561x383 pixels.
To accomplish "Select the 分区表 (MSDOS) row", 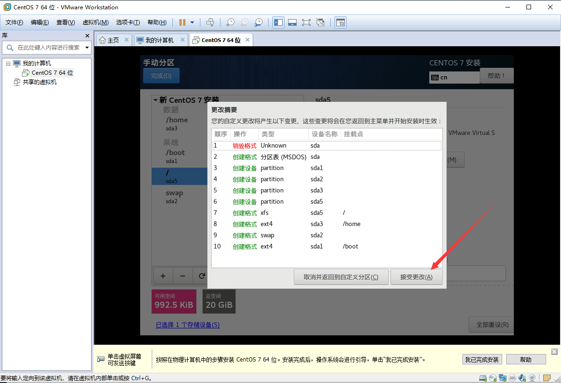I will coord(327,157).
